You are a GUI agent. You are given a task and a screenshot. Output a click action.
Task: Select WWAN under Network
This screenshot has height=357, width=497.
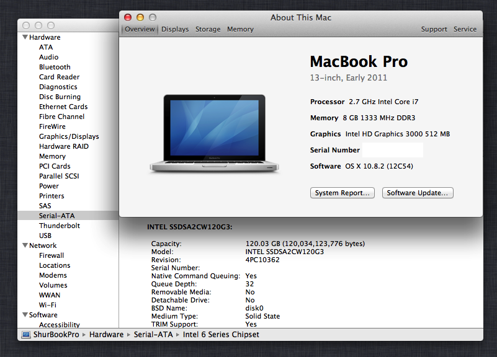50,295
